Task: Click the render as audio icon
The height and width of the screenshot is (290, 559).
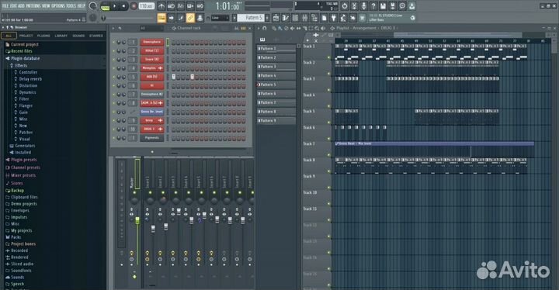Action: click(x=393, y=6)
